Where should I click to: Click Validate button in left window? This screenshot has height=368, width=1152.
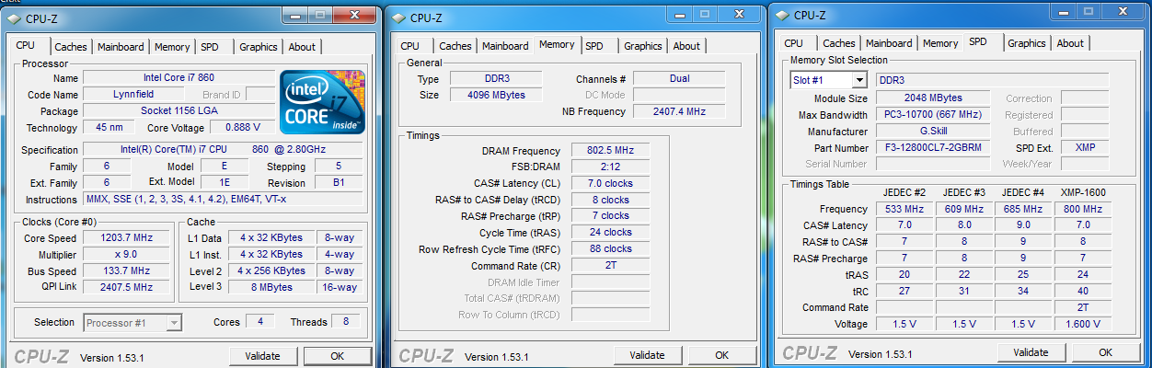pos(263,356)
